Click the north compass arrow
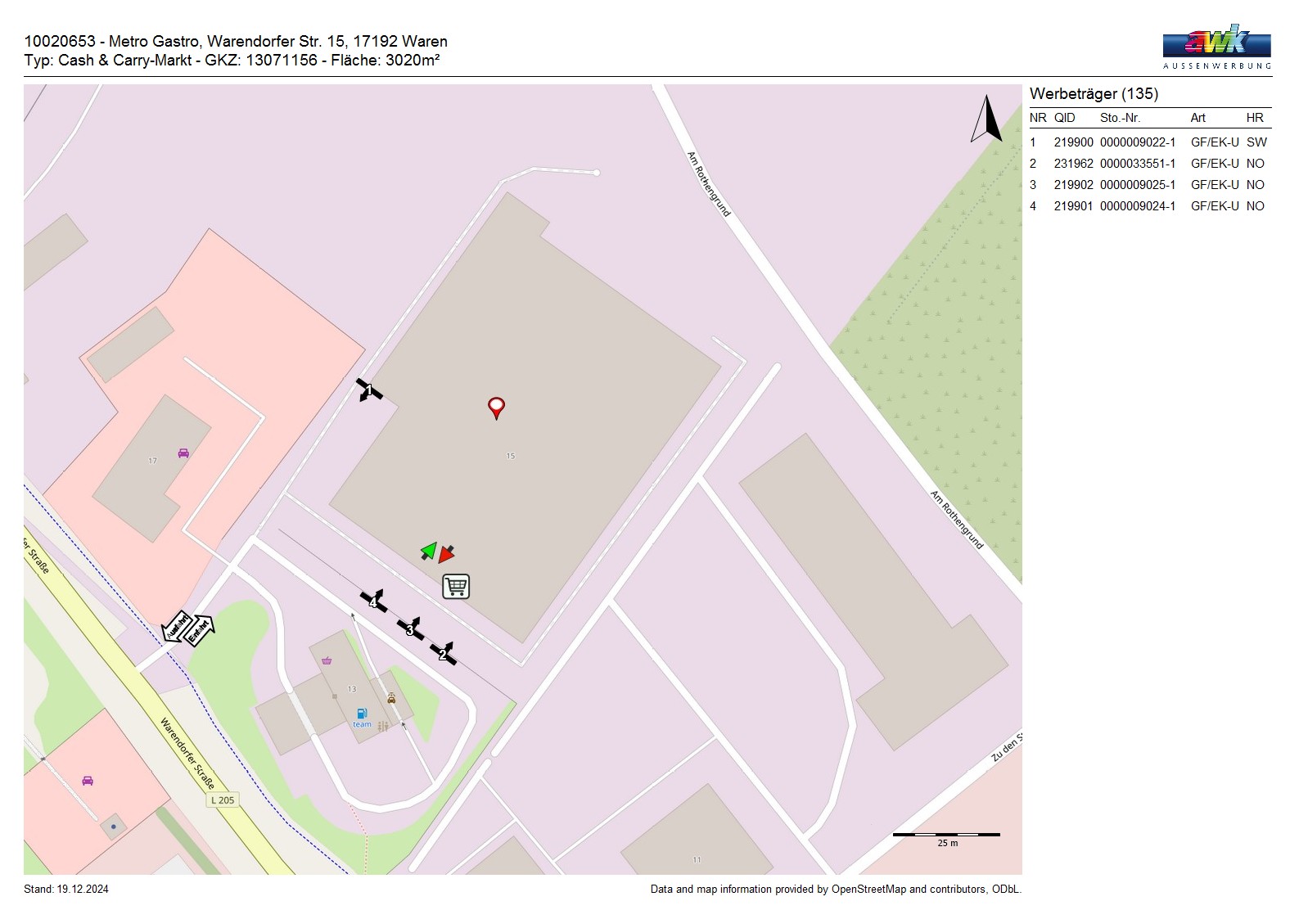The image size is (1299, 919). coord(987,119)
